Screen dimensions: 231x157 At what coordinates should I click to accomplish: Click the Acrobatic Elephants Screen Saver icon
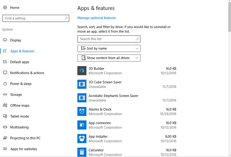[82, 98]
